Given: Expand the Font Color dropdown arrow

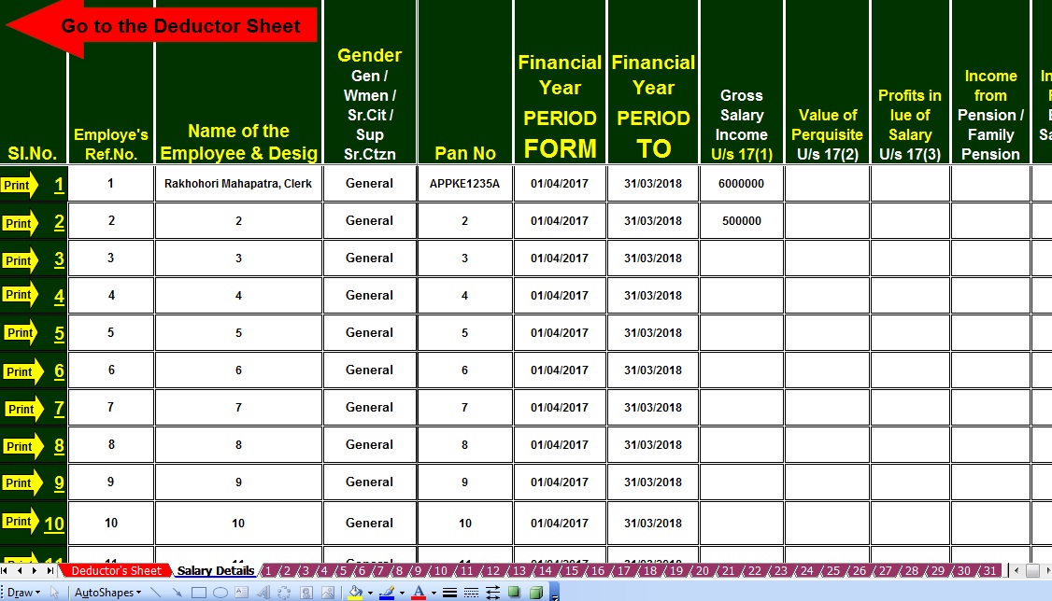Looking at the screenshot, I should click(x=434, y=593).
